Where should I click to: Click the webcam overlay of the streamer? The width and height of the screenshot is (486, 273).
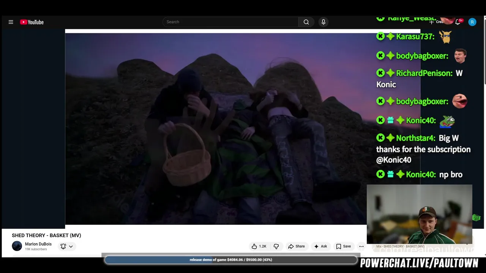420,214
